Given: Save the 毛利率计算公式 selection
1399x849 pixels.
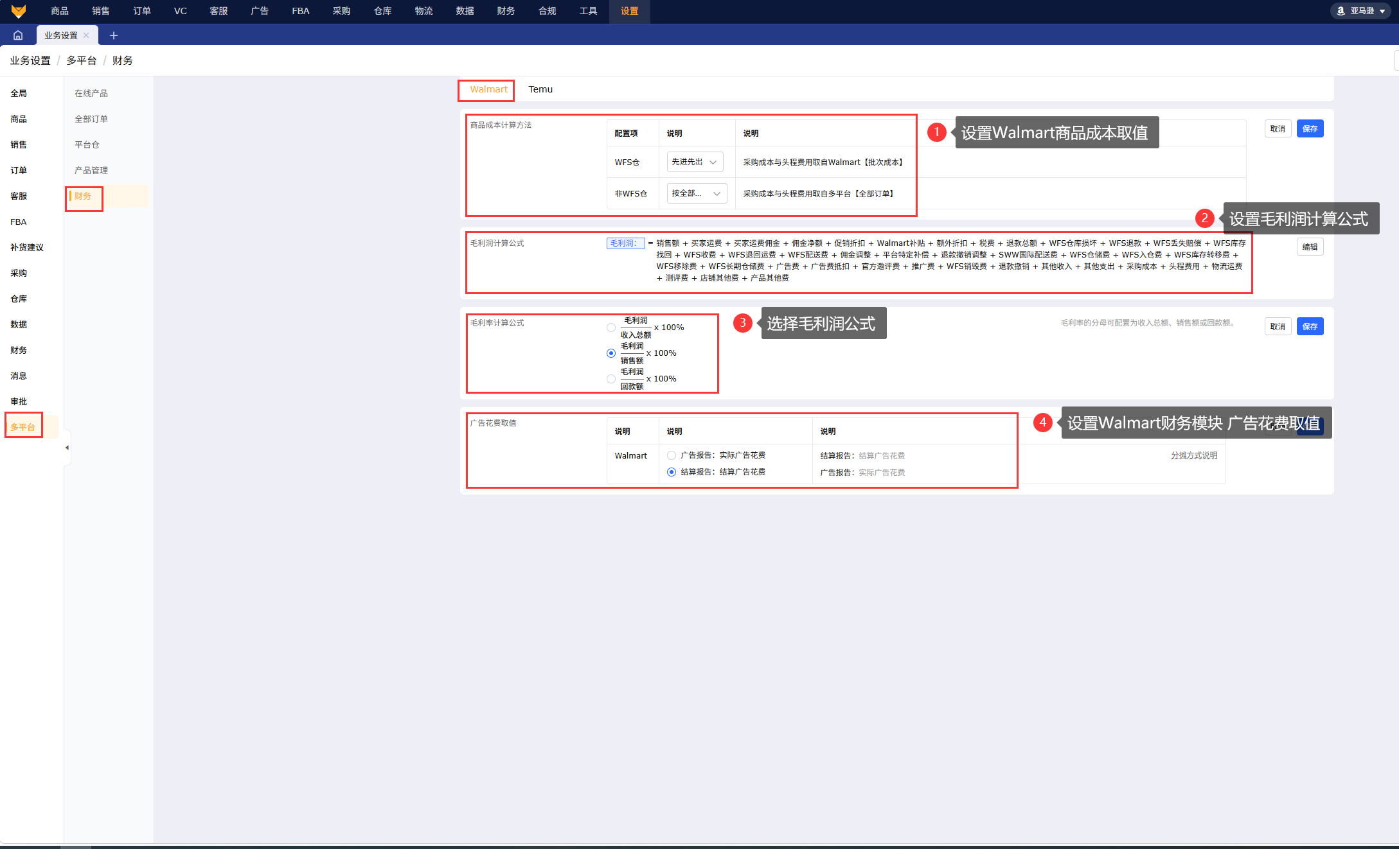Looking at the screenshot, I should 1310,327.
